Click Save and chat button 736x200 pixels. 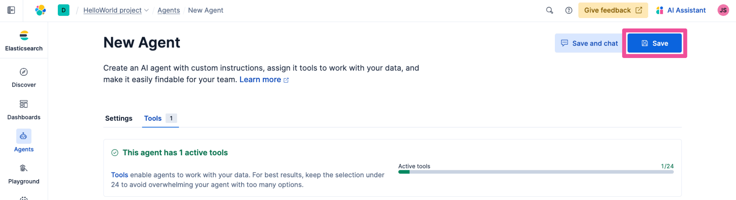point(589,43)
